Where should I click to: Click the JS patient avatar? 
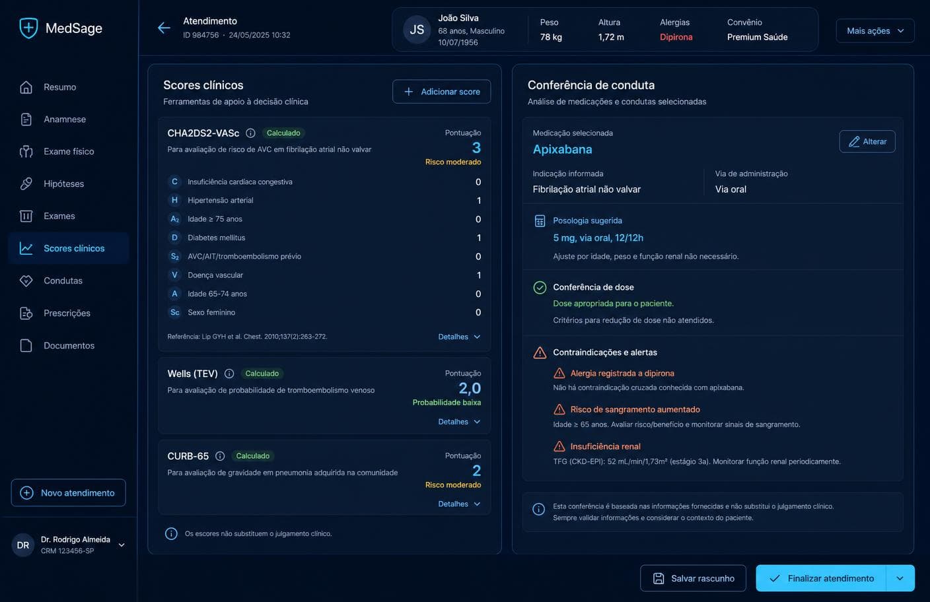(417, 30)
